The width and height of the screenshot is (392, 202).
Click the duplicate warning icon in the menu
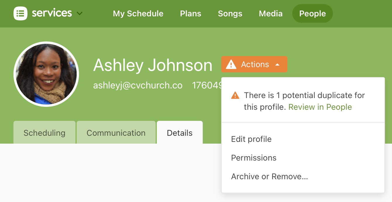click(235, 95)
